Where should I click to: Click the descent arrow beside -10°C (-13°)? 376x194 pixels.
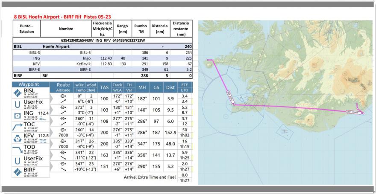pyautogui.click(x=64, y=169)
